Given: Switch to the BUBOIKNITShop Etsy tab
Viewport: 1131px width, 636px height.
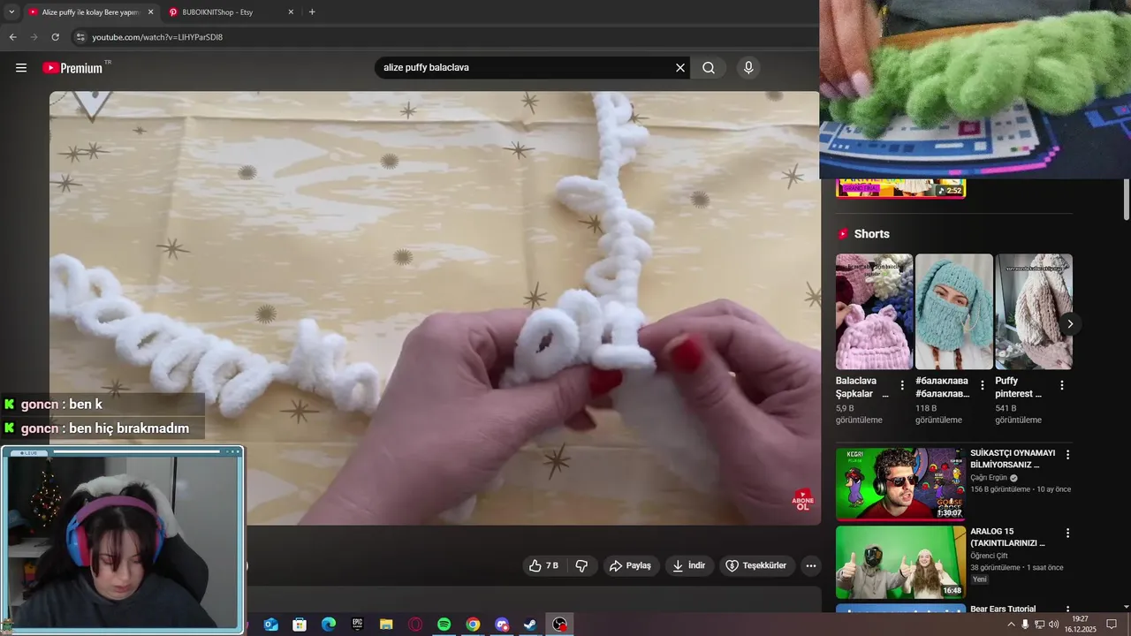Looking at the screenshot, I should 230,12.
